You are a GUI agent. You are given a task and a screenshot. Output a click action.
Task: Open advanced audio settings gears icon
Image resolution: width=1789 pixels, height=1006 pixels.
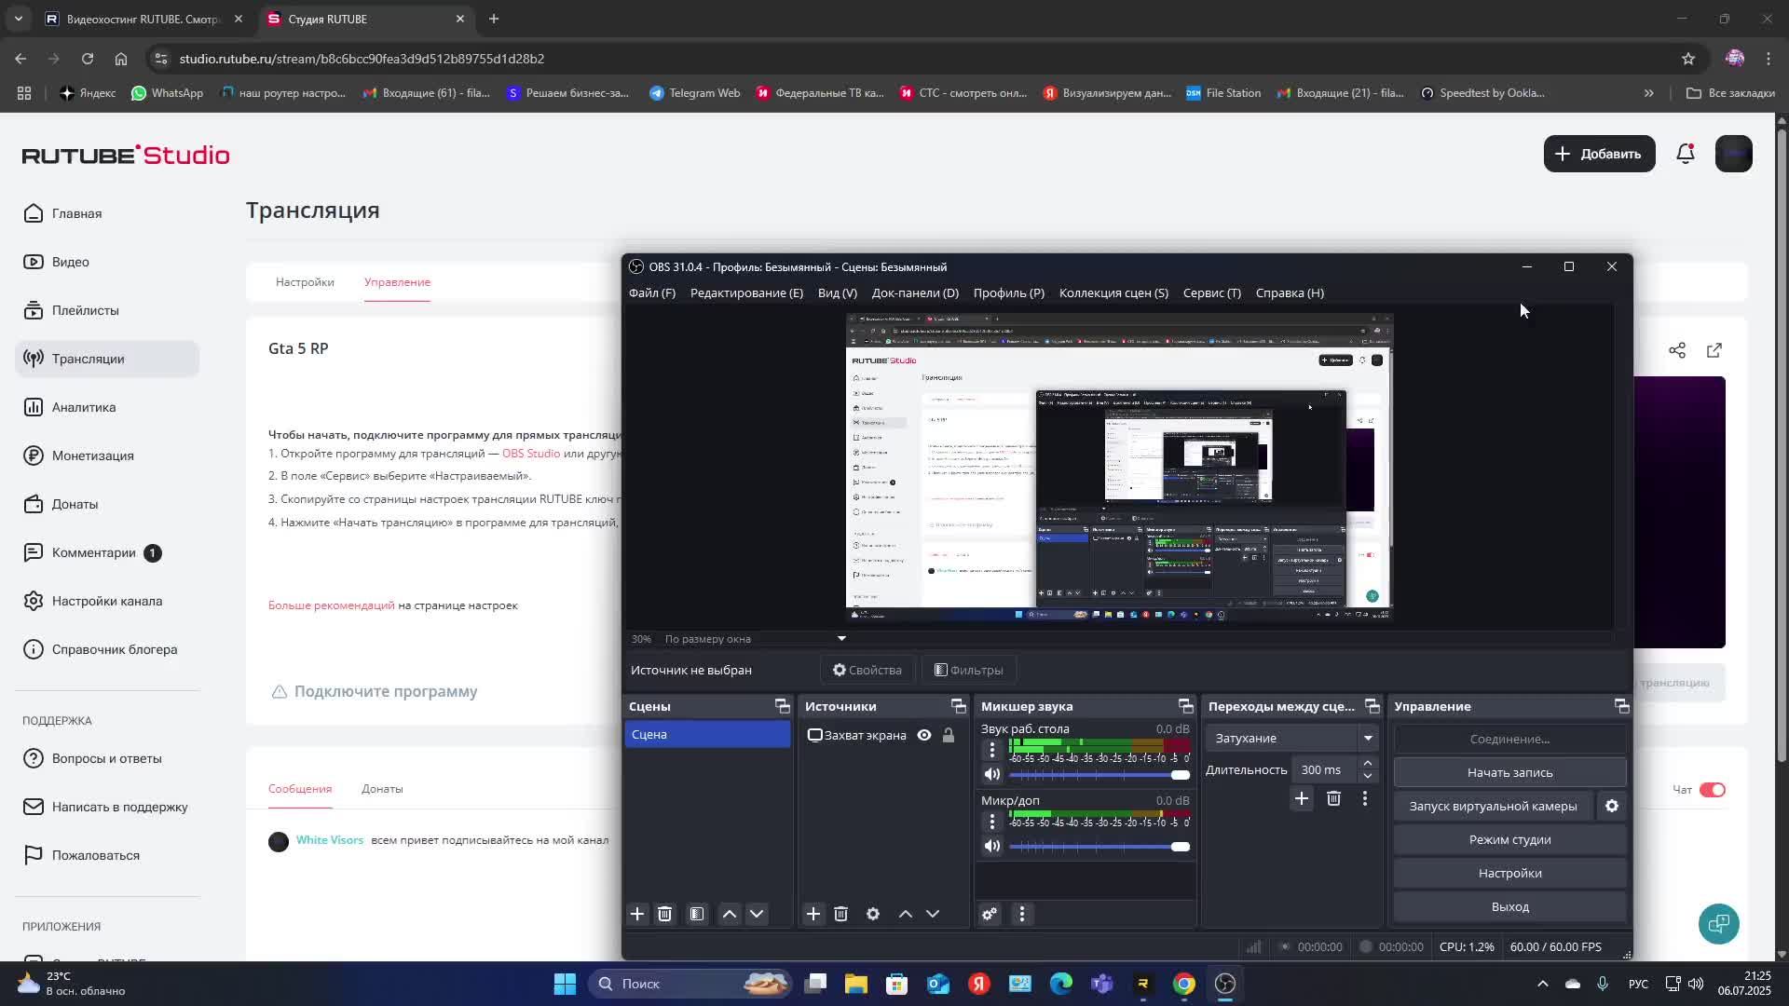click(x=990, y=914)
